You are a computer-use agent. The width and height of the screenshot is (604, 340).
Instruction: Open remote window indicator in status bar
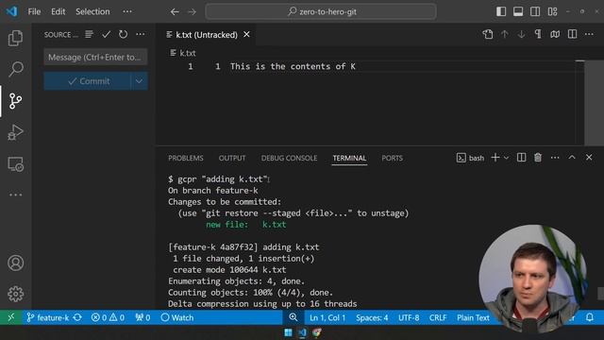tap(10, 317)
